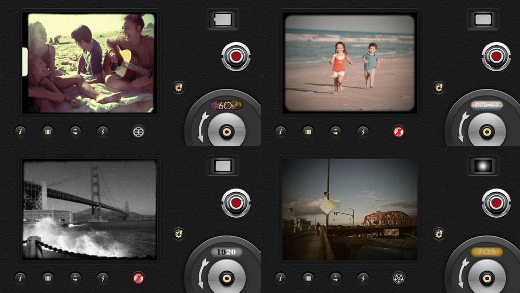
Task: Open the film library icon under the Golden Gate view
Action: tap(48, 278)
